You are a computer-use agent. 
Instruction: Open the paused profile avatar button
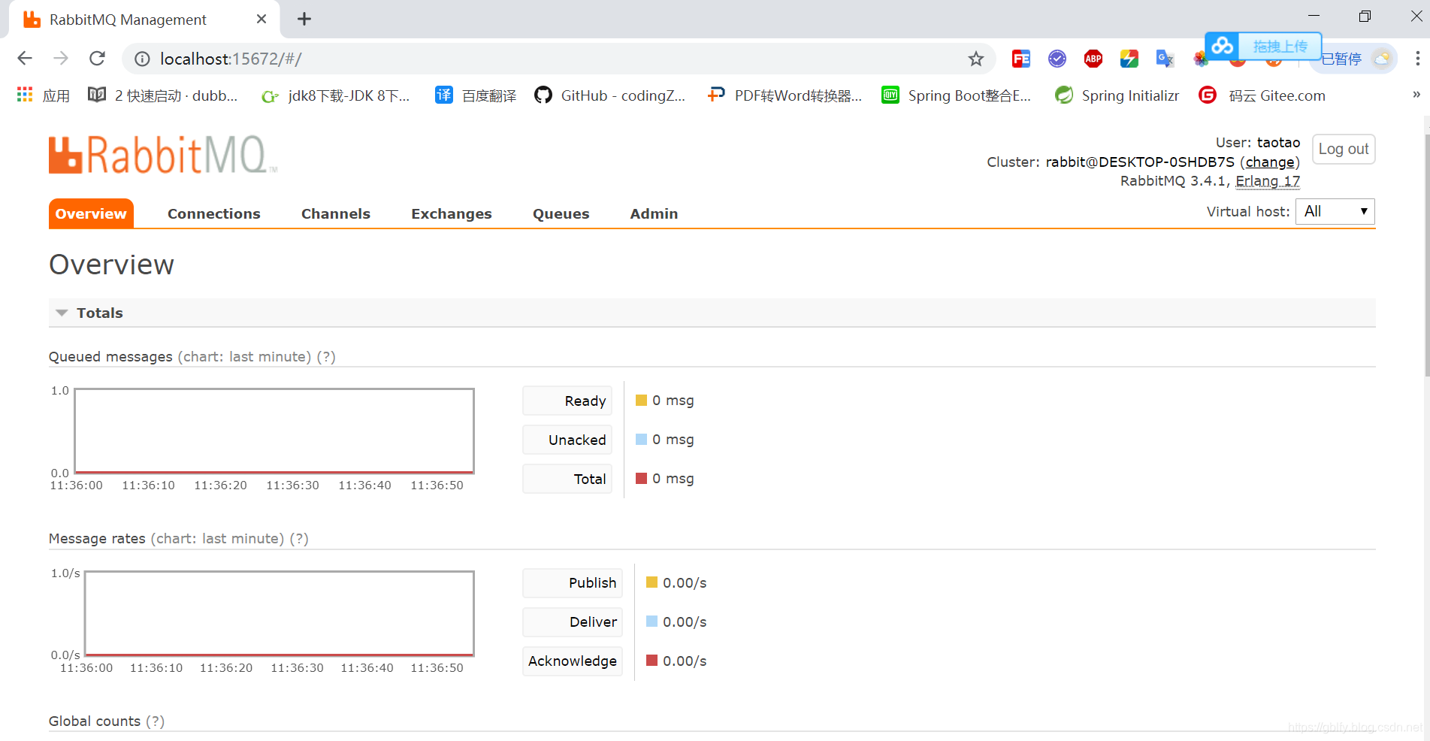pyautogui.click(x=1354, y=59)
